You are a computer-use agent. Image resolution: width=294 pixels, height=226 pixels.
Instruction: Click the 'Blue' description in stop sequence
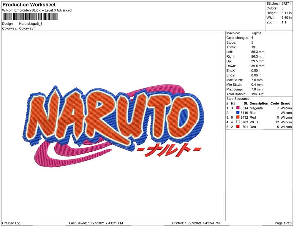point(253,113)
